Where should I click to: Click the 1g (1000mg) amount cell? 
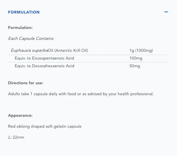tap(141, 50)
